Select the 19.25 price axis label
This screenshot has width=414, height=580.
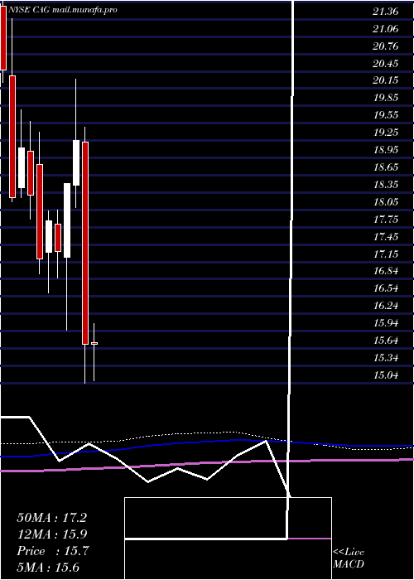coord(386,133)
